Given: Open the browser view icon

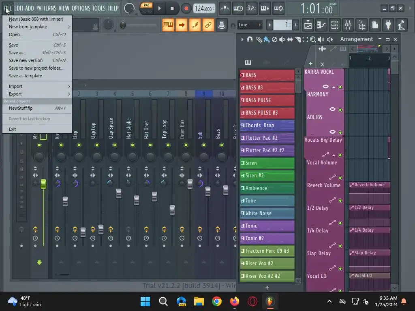Looking at the screenshot, I should (x=362, y=25).
